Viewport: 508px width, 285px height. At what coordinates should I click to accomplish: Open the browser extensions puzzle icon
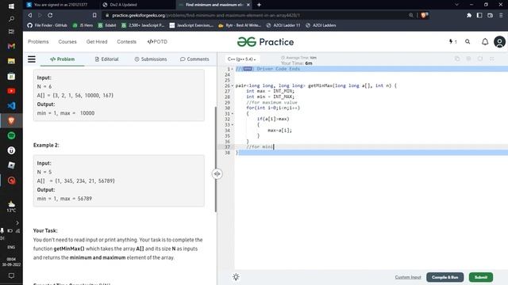coord(469,15)
